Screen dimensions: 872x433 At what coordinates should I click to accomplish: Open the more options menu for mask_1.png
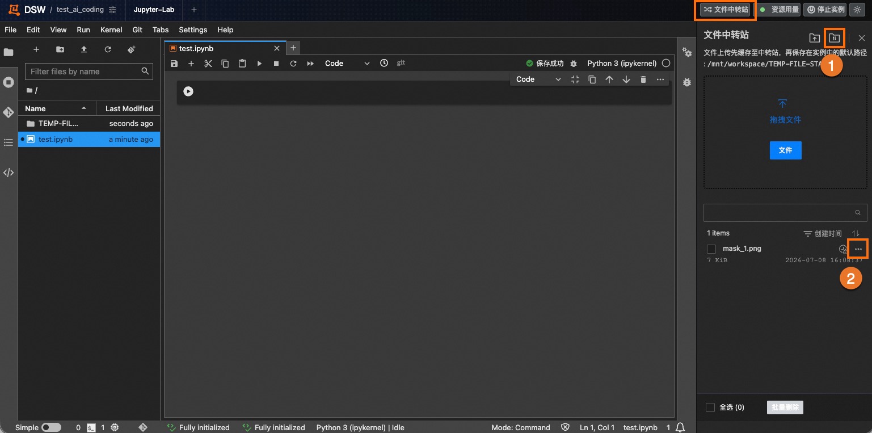[858, 249]
